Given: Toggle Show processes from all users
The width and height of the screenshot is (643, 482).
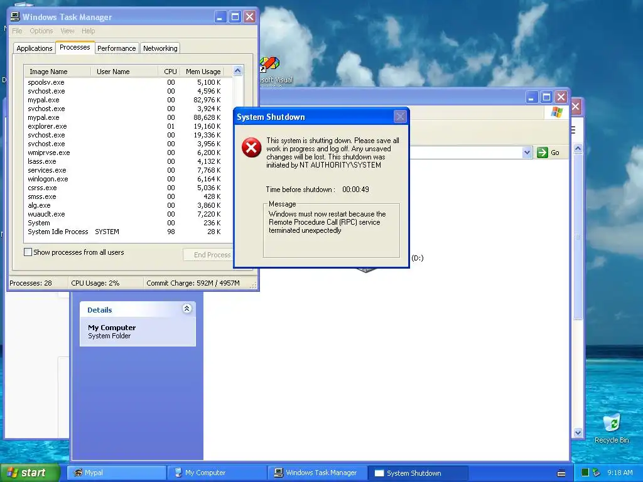Looking at the screenshot, I should pyautogui.click(x=28, y=252).
